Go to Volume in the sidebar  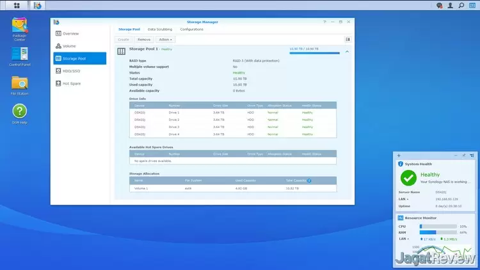(79, 46)
